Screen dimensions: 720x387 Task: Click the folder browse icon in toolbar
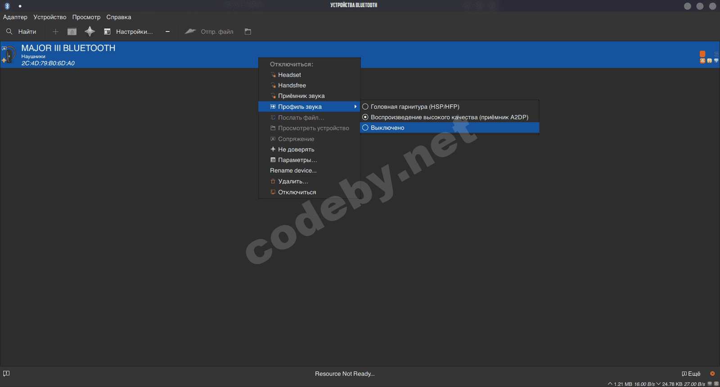[x=247, y=31]
